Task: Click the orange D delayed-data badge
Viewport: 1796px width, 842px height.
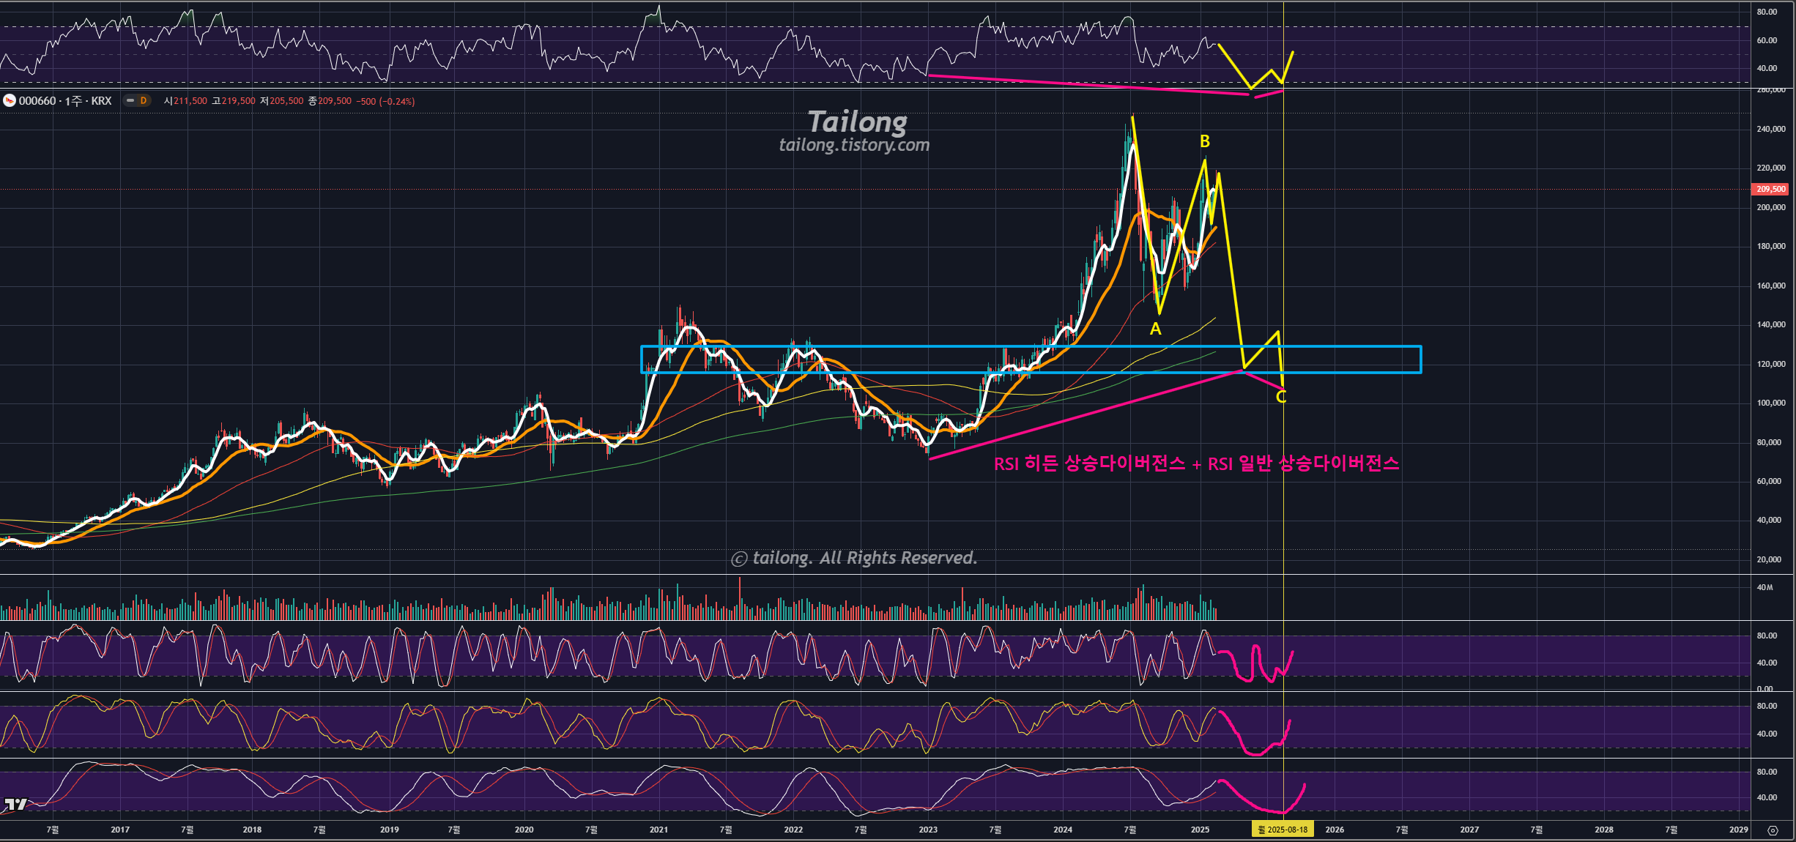Action: click(x=144, y=101)
